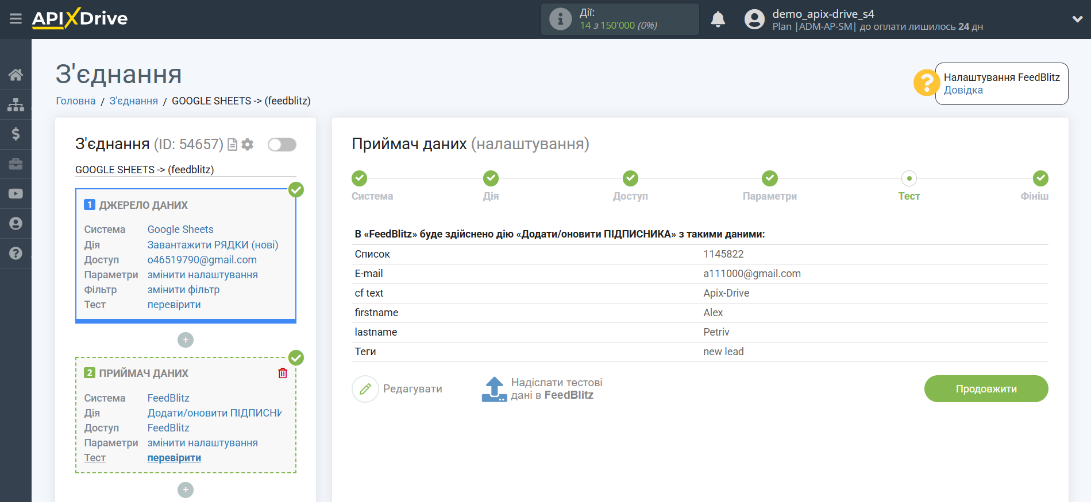
Task: Click the Редагувати pencil icon
Action: 365,389
